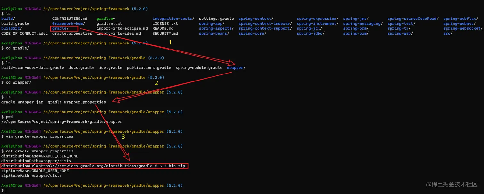The width and height of the screenshot is (484, 194).
Task: Select the zipStorePath=wrapper/dists line
Action: tap(31, 176)
